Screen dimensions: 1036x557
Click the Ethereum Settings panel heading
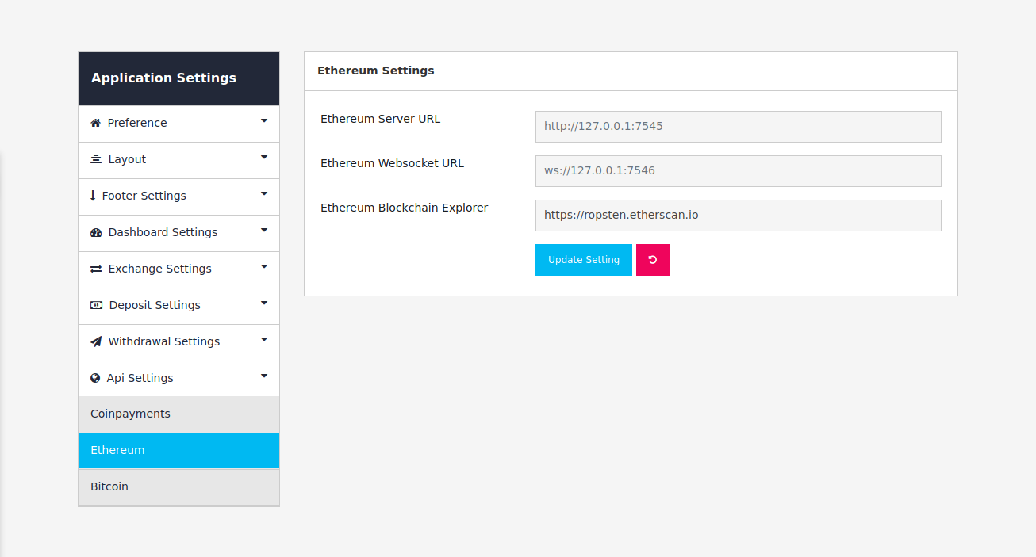[376, 71]
